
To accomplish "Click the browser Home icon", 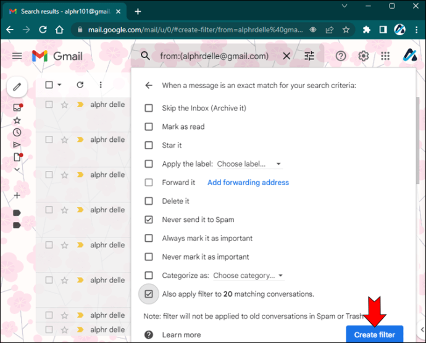I will (x=59, y=30).
